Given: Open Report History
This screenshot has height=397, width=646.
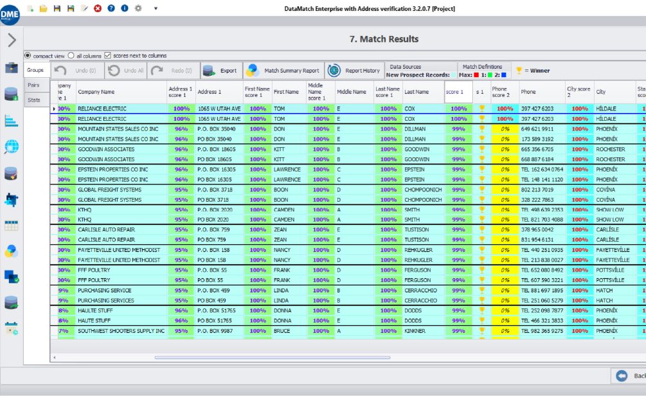Looking at the screenshot, I should [354, 71].
